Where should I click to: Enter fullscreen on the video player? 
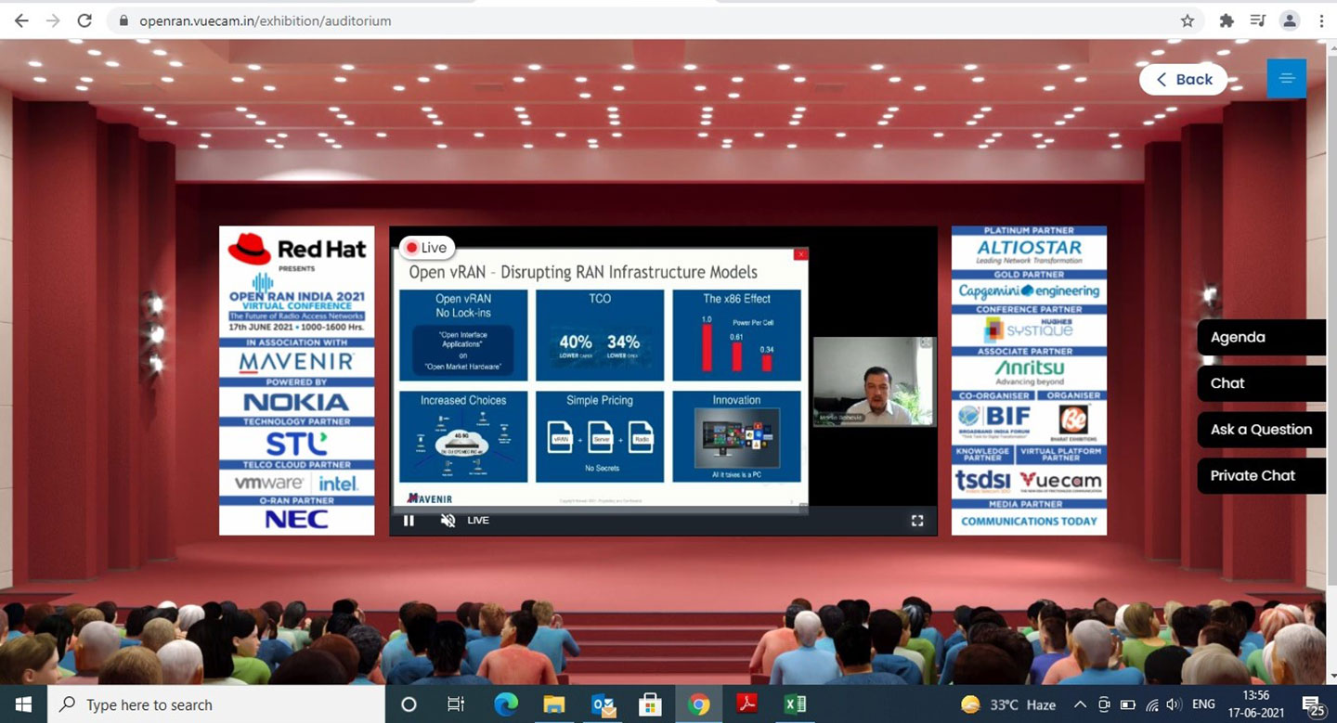pos(917,521)
